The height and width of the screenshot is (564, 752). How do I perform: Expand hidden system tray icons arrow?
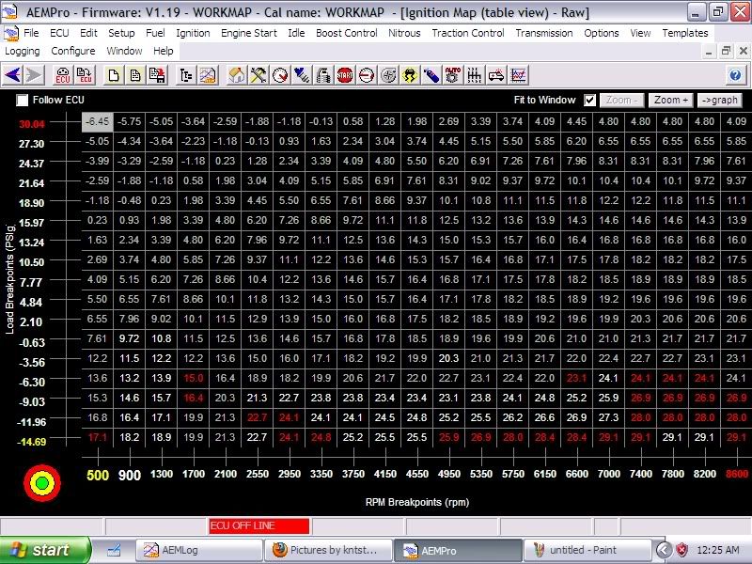pyautogui.click(x=665, y=550)
